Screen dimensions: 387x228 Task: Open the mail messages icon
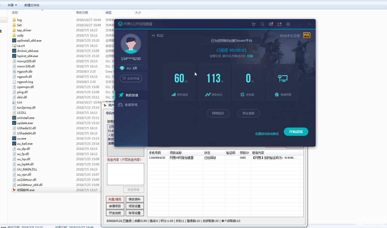(279, 24)
